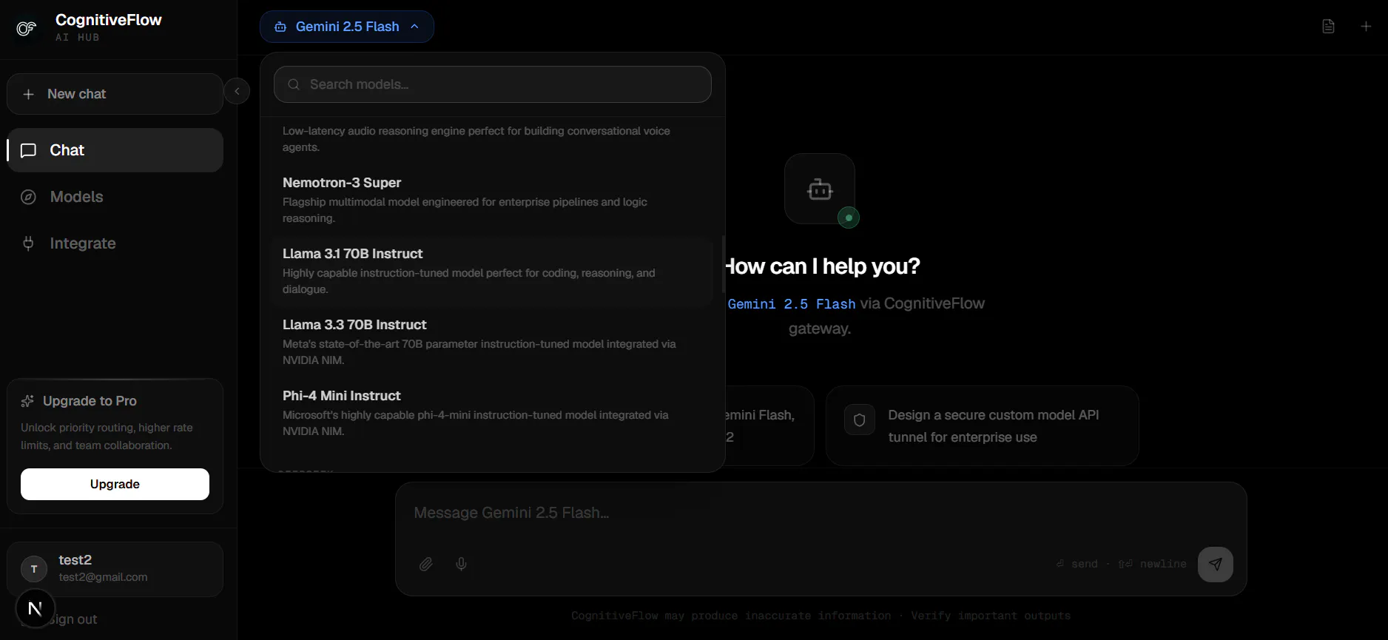Image resolution: width=1388 pixels, height=640 pixels.
Task: Click the CognitiveFlow logo icon
Action: 27,28
